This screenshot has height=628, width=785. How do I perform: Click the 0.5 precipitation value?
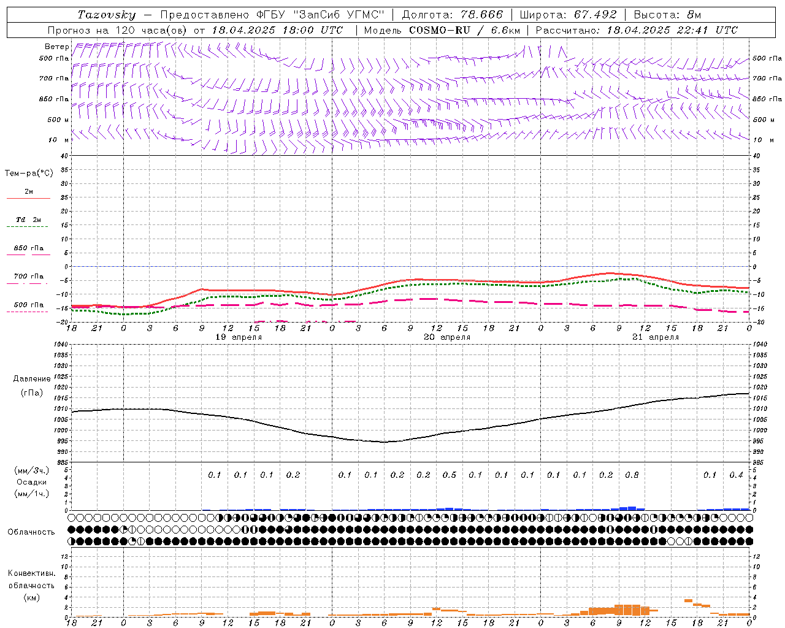(x=450, y=475)
